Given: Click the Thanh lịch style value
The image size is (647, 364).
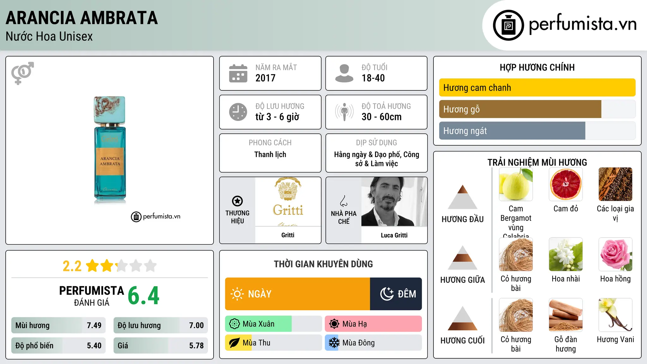Looking at the screenshot, I should click(x=270, y=155).
